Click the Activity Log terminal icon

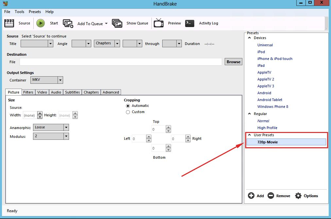point(190,23)
